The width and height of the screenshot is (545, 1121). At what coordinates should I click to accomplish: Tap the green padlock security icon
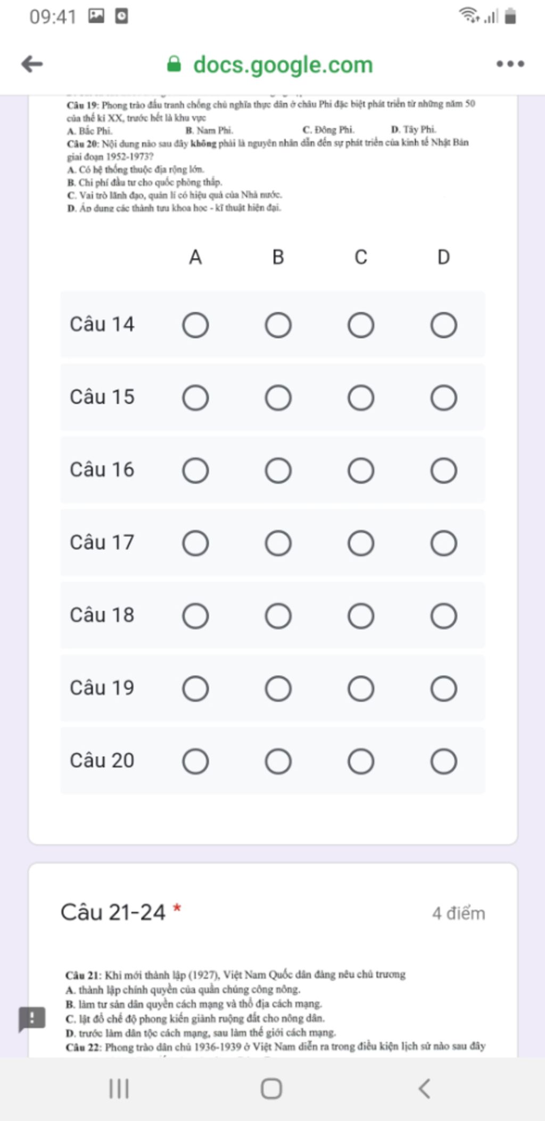[x=174, y=64]
